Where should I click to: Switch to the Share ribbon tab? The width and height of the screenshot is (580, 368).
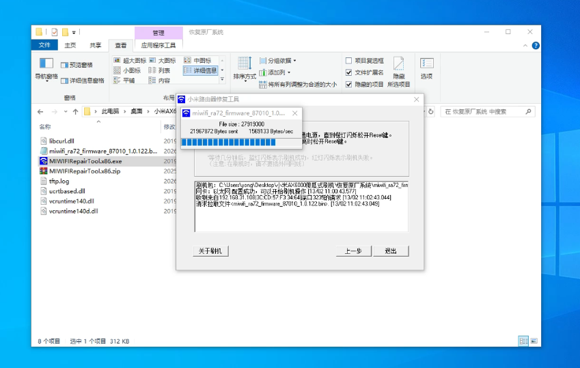[96, 45]
